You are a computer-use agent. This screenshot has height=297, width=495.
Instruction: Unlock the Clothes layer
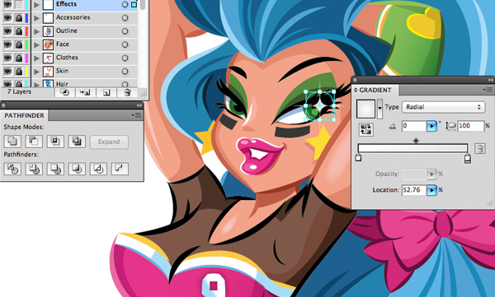click(19, 58)
